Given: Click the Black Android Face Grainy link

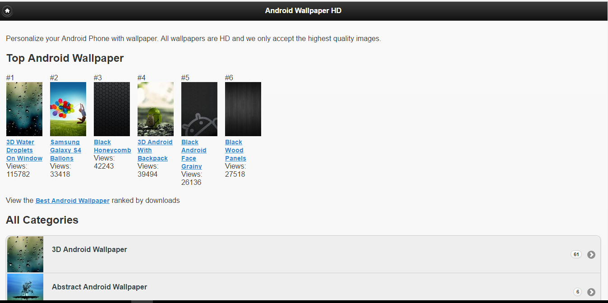Looking at the screenshot, I should point(193,154).
